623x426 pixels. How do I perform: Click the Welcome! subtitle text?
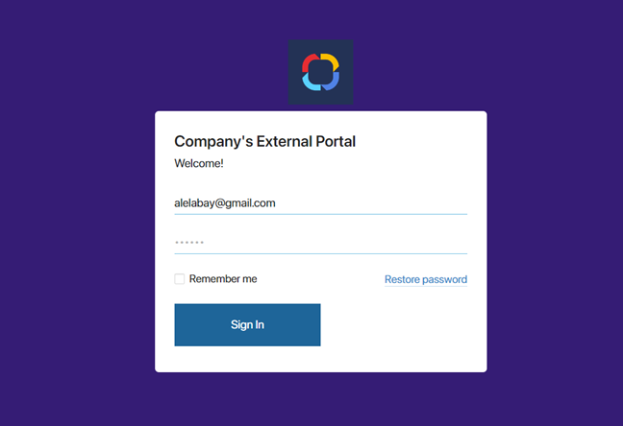(199, 163)
